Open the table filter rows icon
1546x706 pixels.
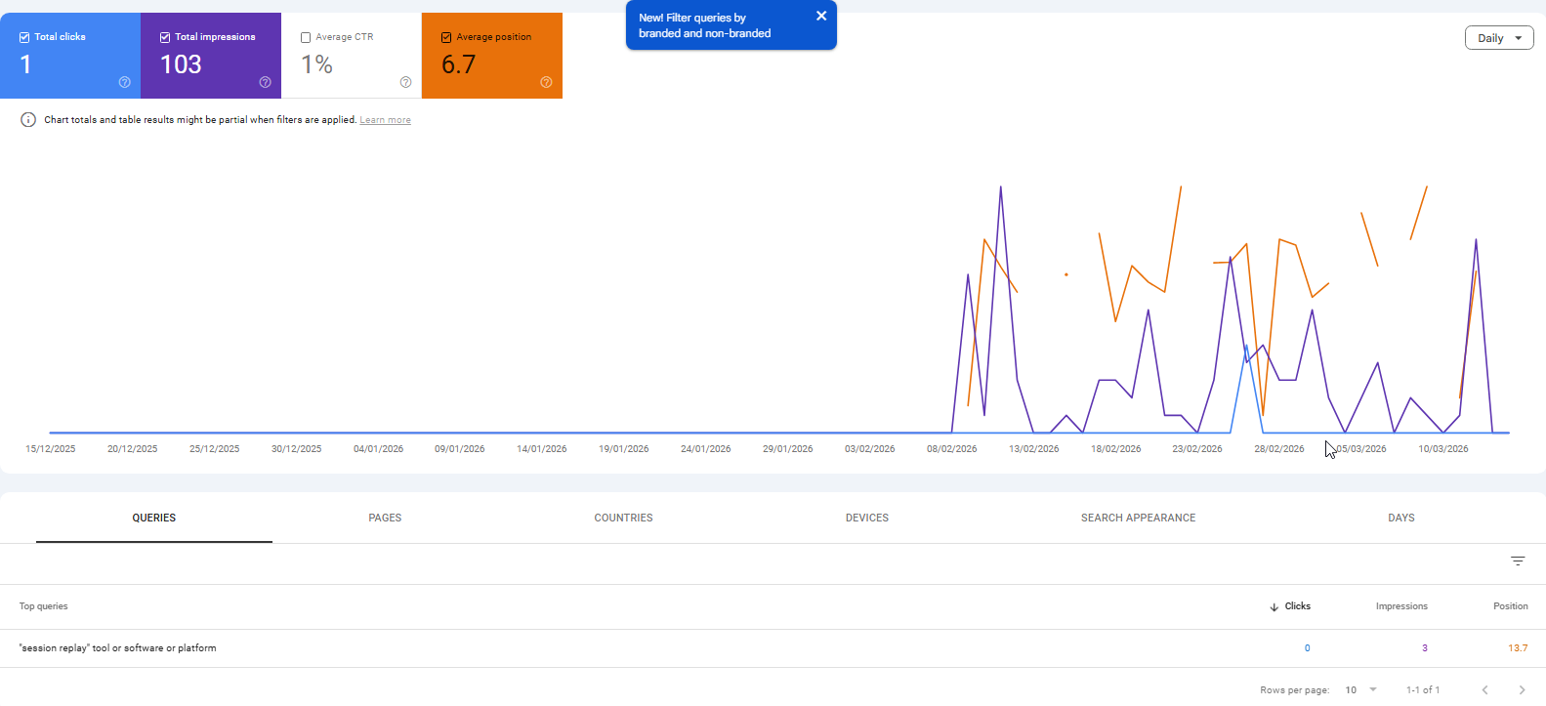[1518, 561]
